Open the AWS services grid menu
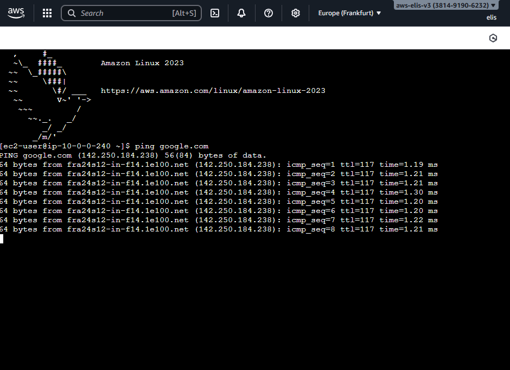Screen dimensions: 510x370 (47, 13)
